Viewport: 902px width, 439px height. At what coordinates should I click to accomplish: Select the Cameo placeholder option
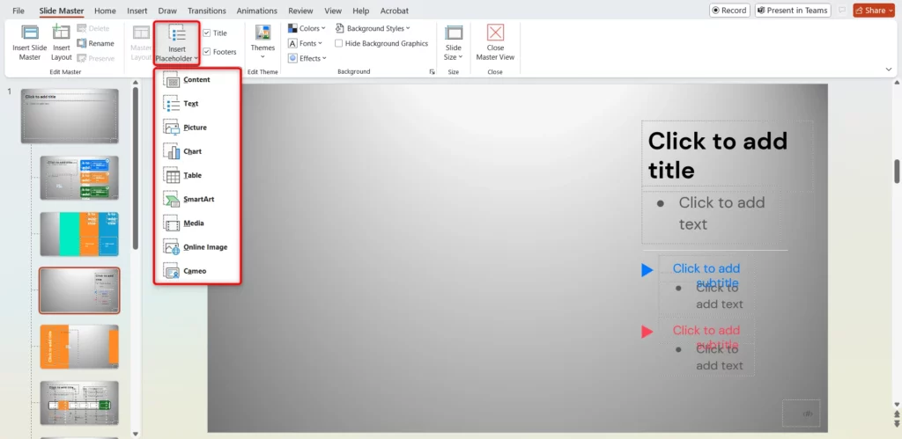coord(196,271)
